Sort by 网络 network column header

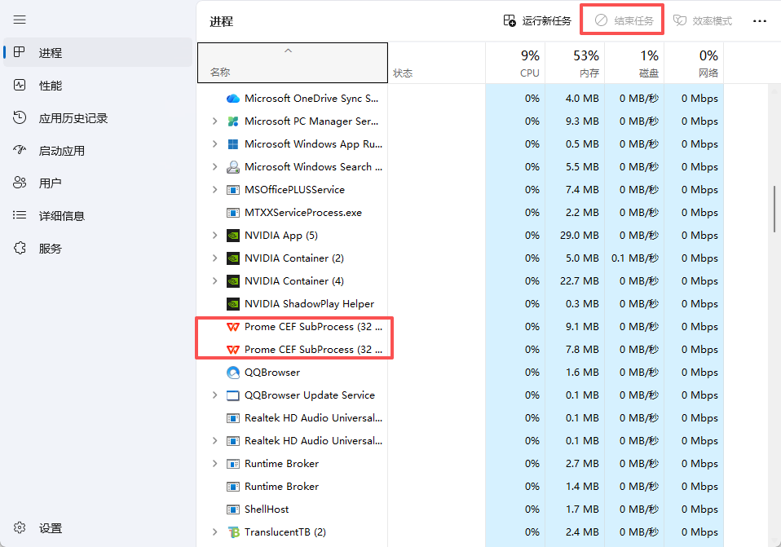694,62
